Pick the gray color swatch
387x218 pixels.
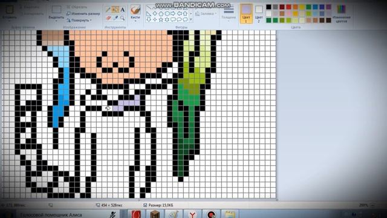coord(276,7)
